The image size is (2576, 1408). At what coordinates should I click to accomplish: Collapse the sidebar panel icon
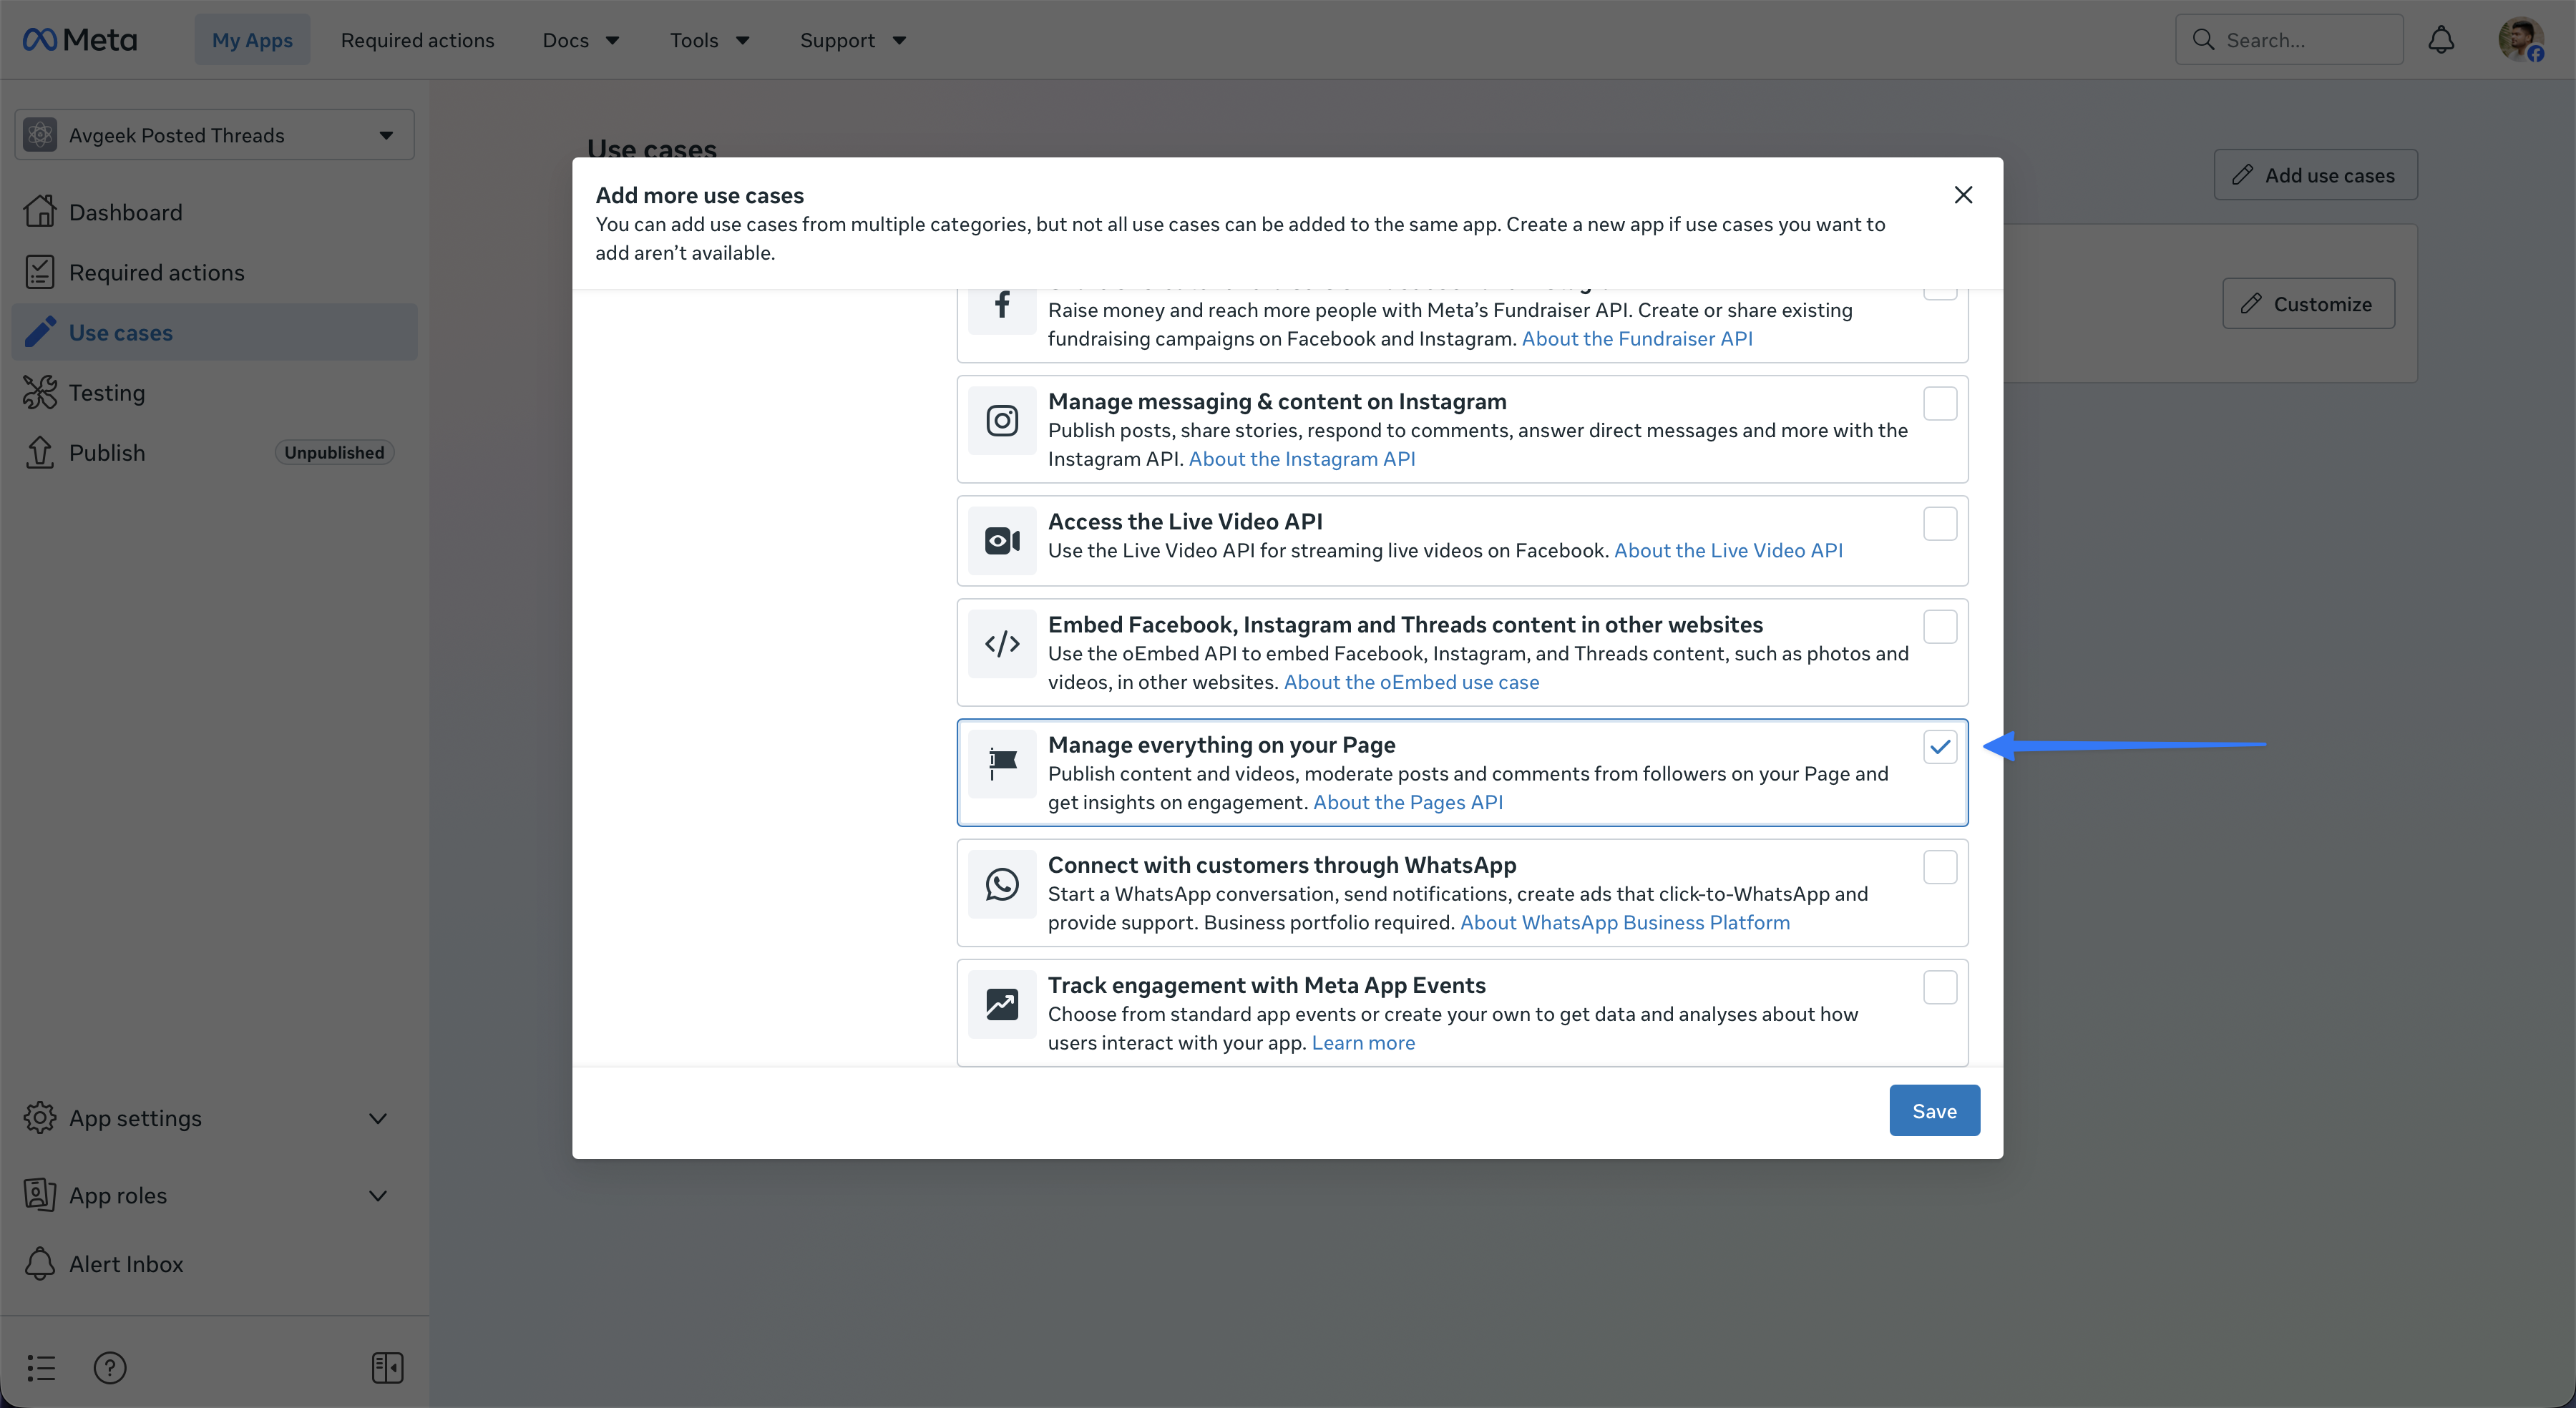tap(387, 1367)
